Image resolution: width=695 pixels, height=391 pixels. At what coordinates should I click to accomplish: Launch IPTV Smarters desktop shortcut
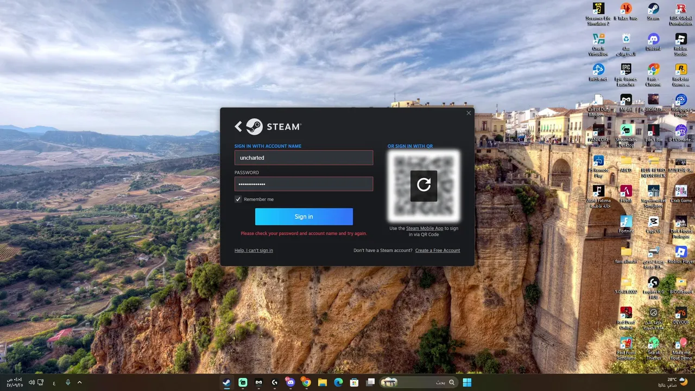coord(681,133)
